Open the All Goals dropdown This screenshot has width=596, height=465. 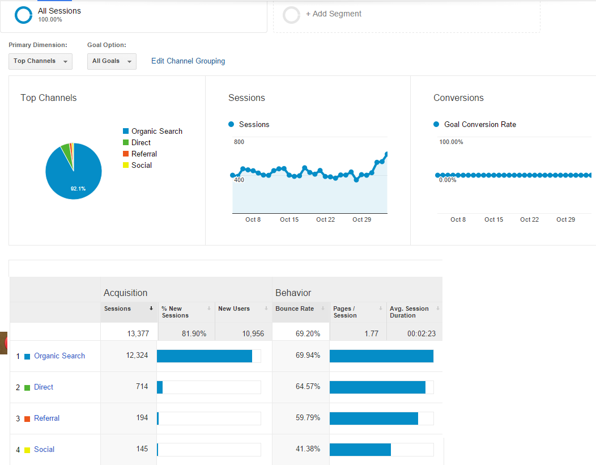click(x=112, y=61)
